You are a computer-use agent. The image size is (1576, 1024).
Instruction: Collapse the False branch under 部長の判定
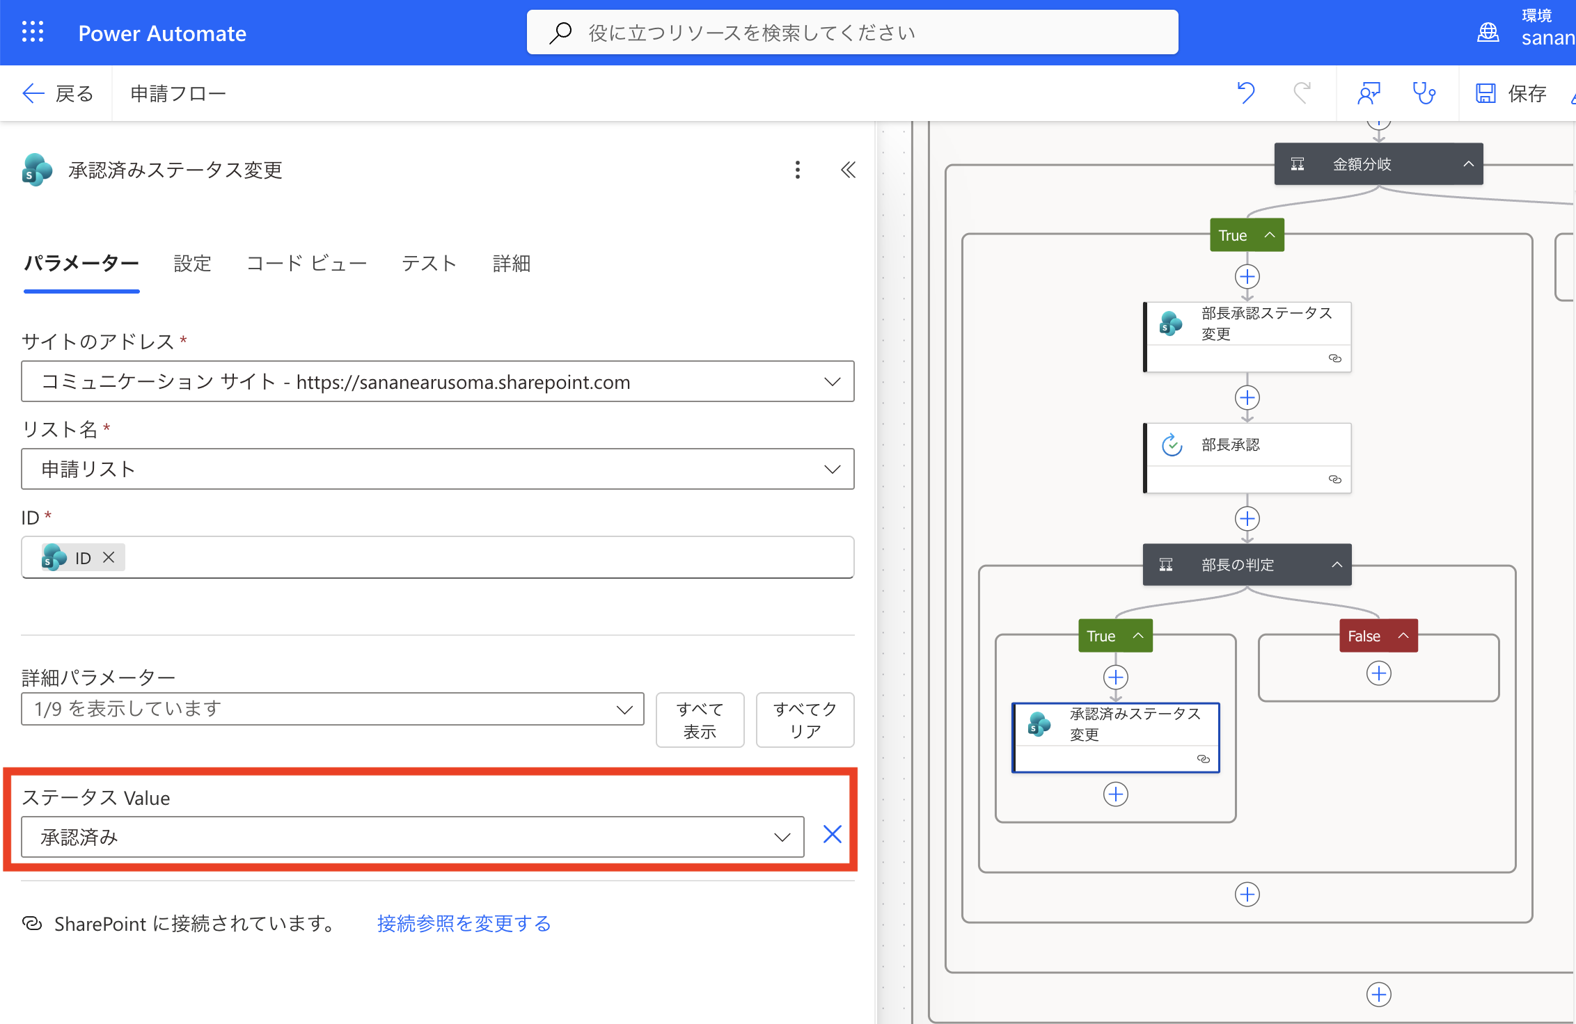(1403, 635)
